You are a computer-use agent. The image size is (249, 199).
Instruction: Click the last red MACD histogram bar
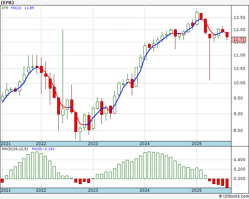tap(227, 183)
